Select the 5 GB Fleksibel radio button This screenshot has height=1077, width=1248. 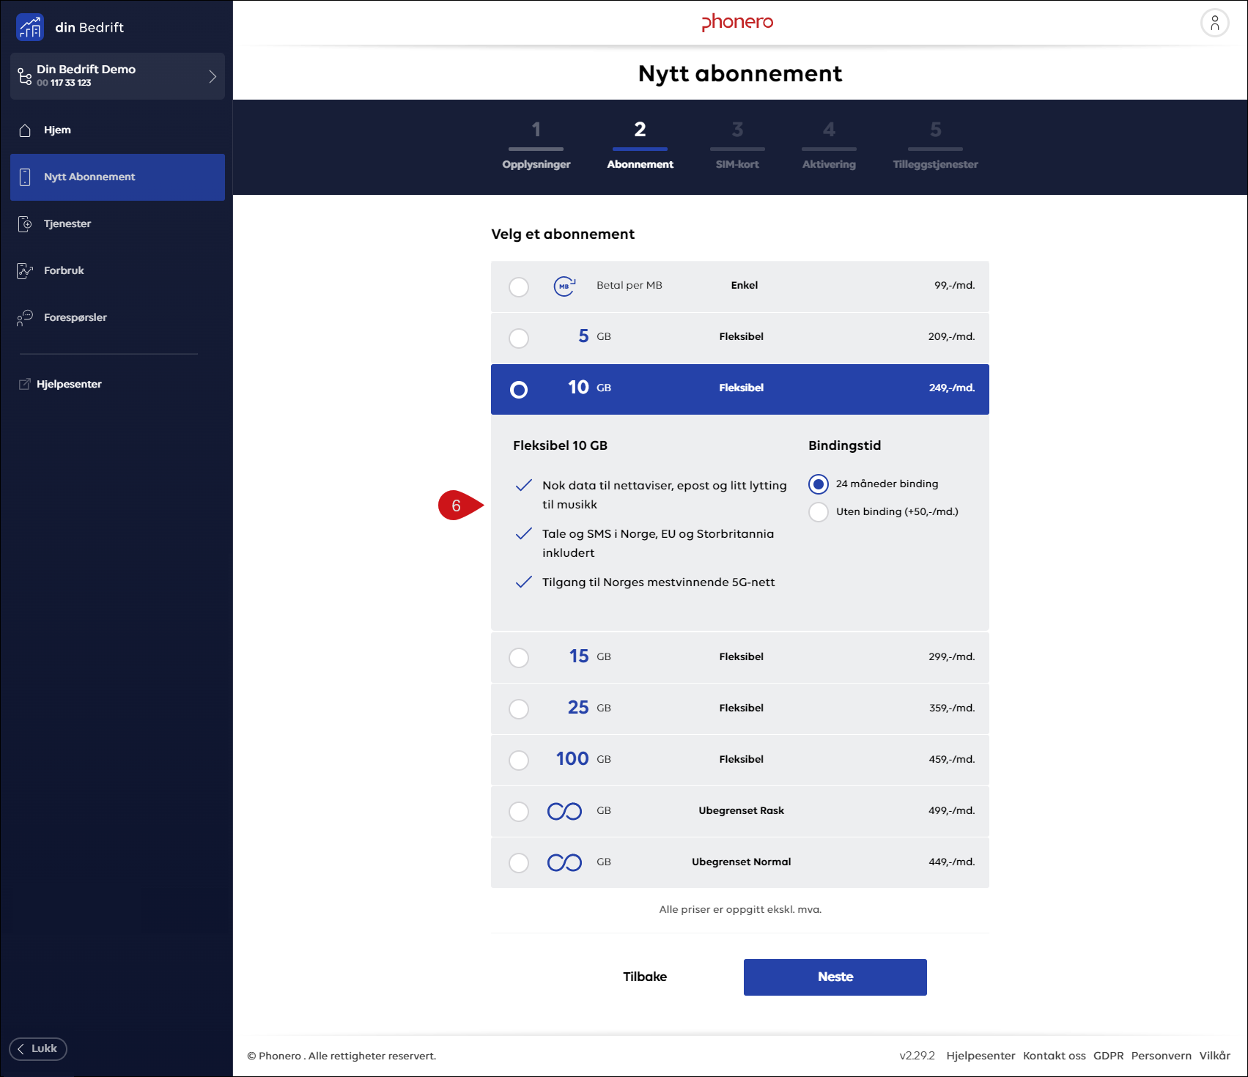pyautogui.click(x=519, y=338)
